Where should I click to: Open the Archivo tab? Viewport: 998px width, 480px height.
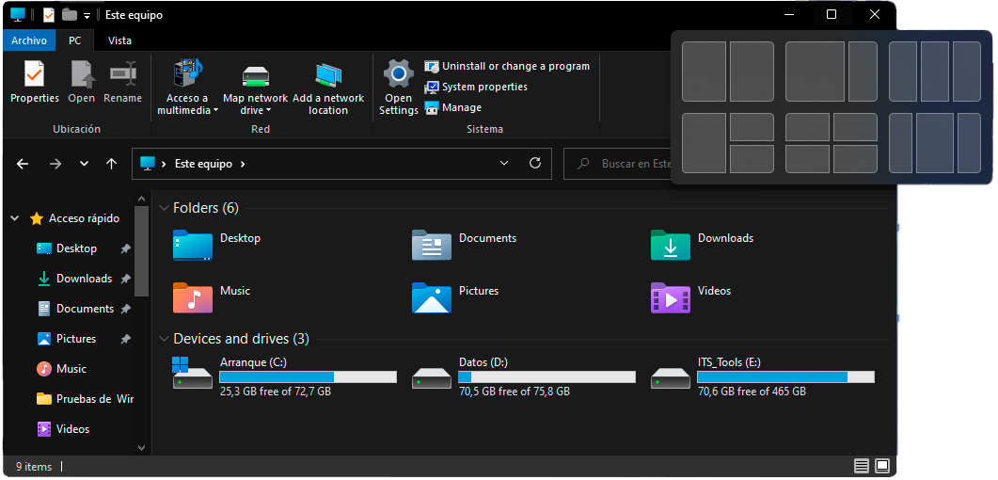coord(29,40)
